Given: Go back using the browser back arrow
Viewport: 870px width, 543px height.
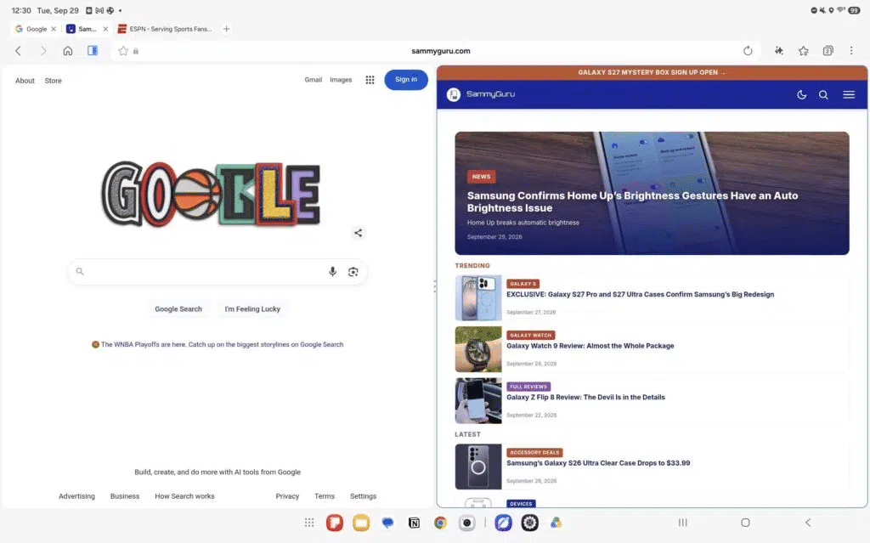Looking at the screenshot, I should (19, 51).
